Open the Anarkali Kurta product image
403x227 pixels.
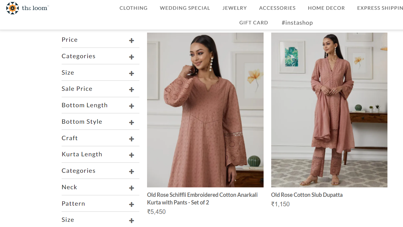(x=205, y=110)
